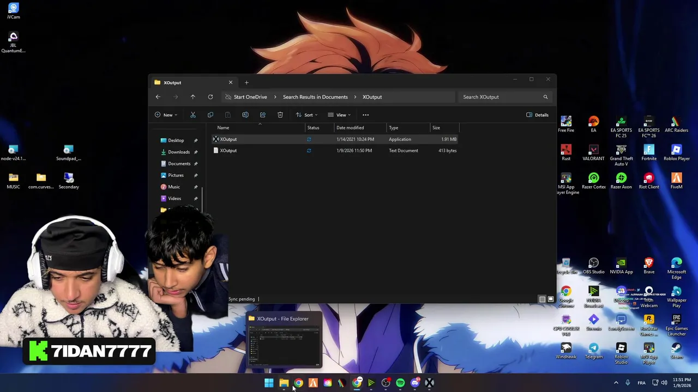
Task: Unpin Downloads using its pin icon
Action: click(x=196, y=152)
